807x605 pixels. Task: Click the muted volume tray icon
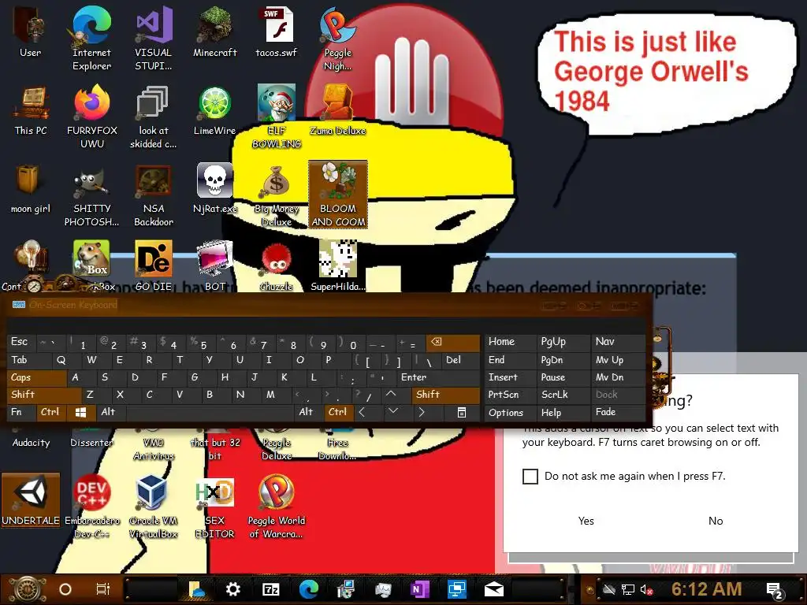[x=646, y=590]
